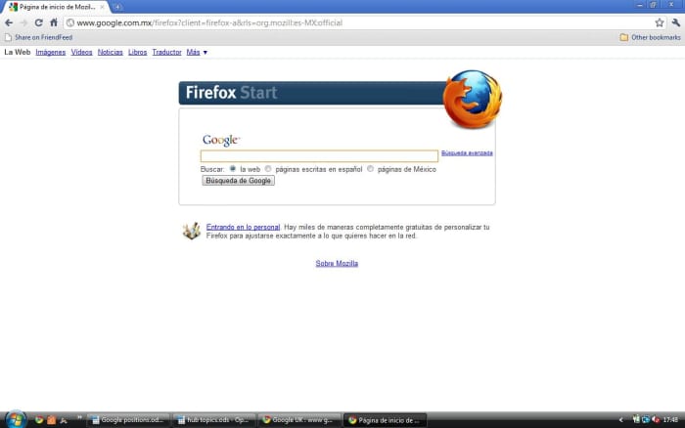Go to the Libros section

tap(138, 53)
